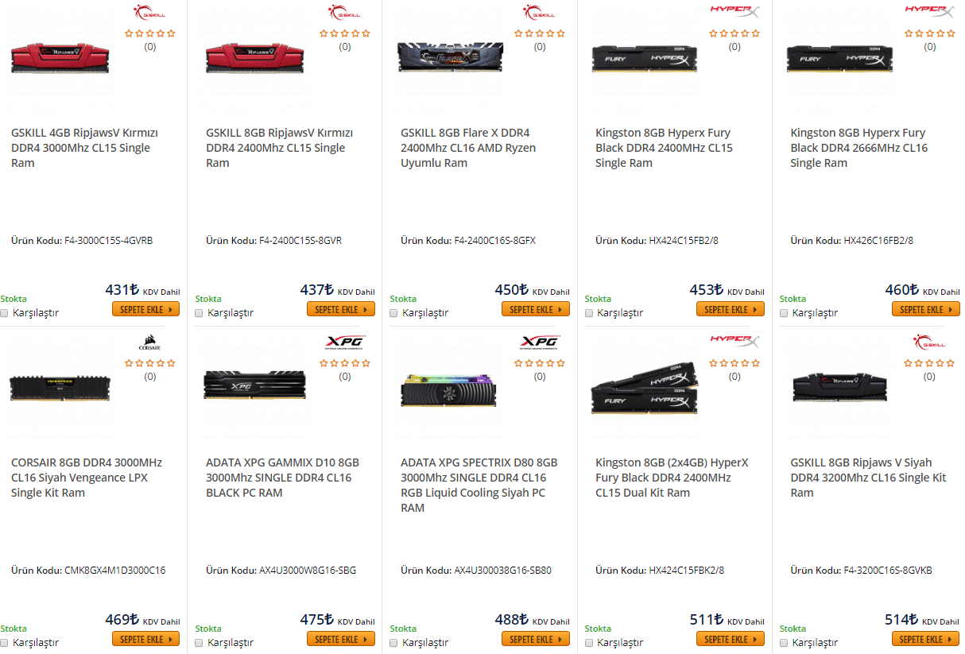This screenshot has width=965, height=654.
Task: Click G.Skill logo above the 431₺ RipjawsV 4GB RAM
Action: click(x=149, y=14)
